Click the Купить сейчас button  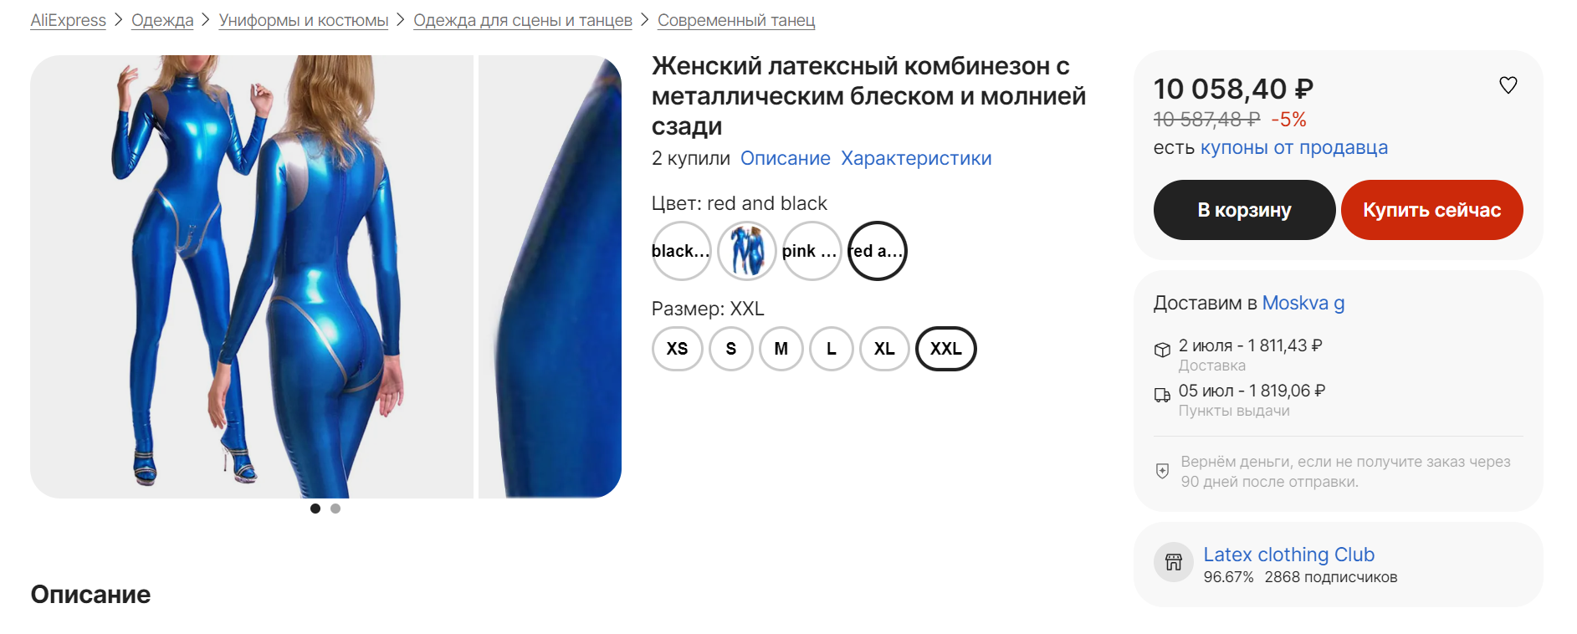pos(1431,210)
